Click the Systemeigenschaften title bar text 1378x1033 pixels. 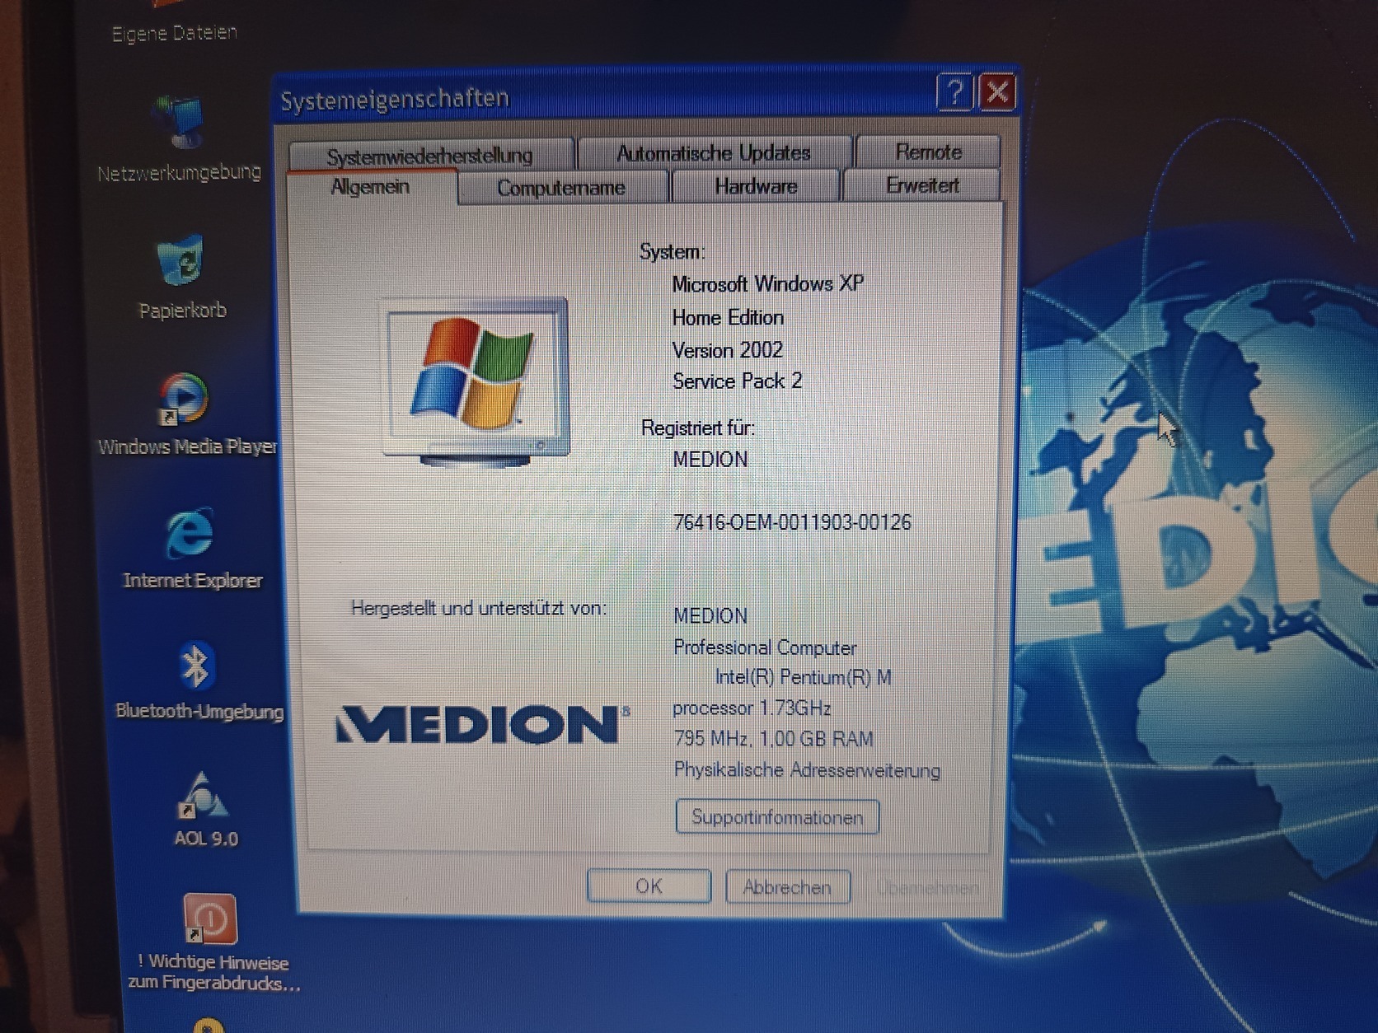pos(395,100)
